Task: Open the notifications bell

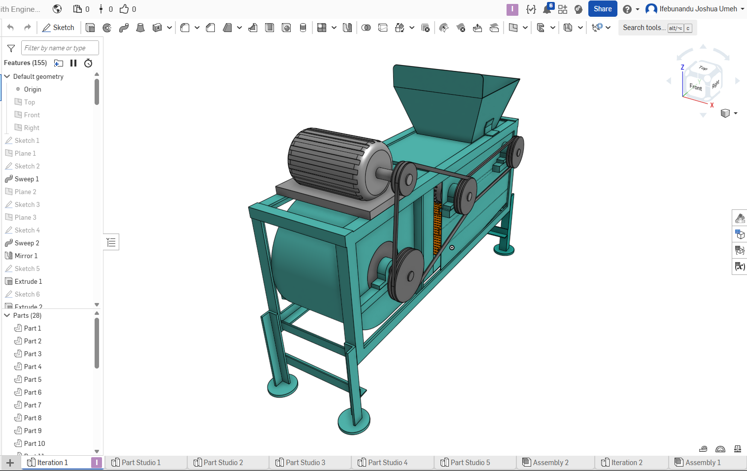Action: (547, 9)
